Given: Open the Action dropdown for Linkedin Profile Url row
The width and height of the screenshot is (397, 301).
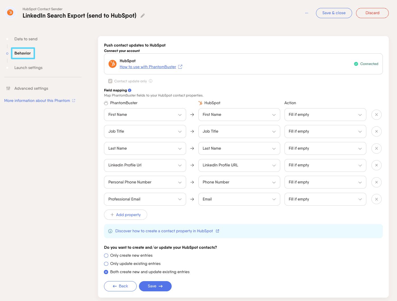Looking at the screenshot, I should tap(325, 165).
